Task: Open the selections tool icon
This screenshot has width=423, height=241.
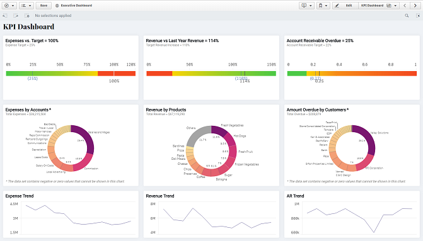Action: click(x=417, y=16)
